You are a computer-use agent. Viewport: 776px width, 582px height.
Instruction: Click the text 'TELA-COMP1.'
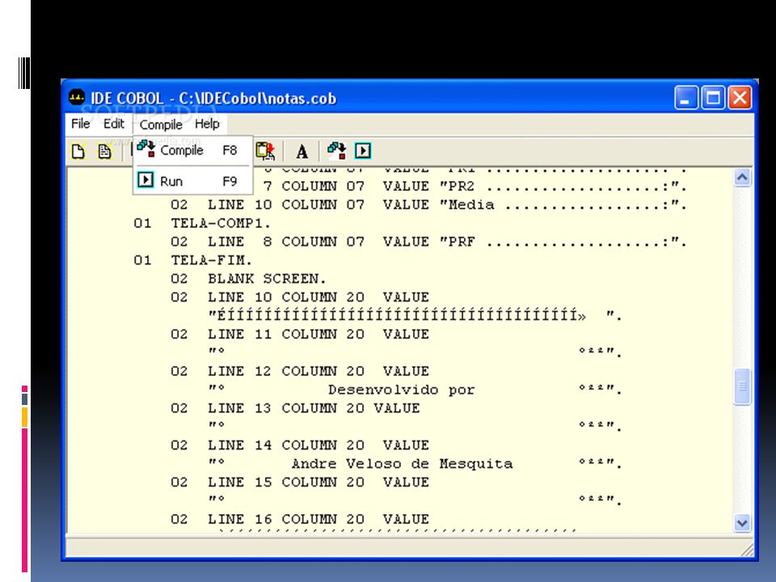tap(221, 223)
